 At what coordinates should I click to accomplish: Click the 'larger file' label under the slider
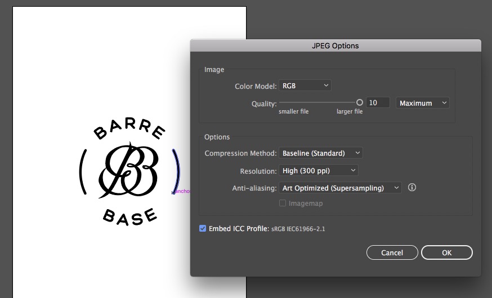350,111
